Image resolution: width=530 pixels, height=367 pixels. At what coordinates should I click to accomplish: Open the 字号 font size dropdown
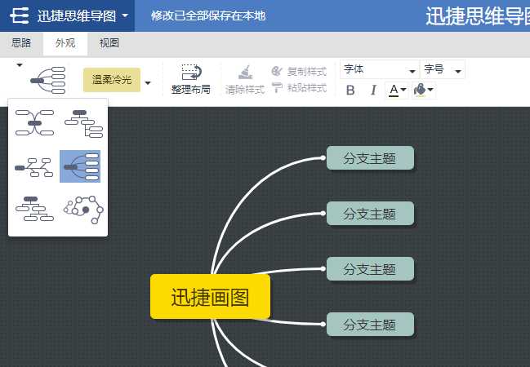[x=443, y=69]
